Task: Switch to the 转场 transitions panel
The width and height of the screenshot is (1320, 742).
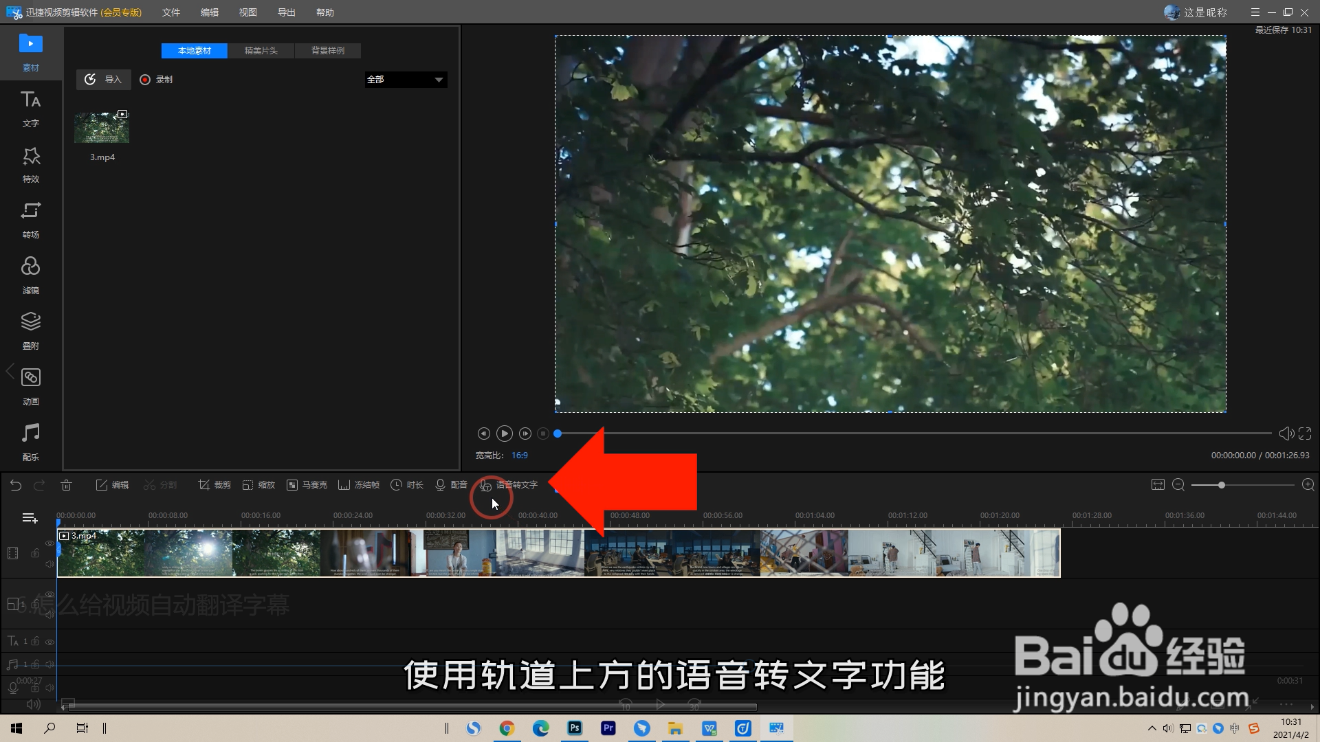Action: pyautogui.click(x=30, y=218)
